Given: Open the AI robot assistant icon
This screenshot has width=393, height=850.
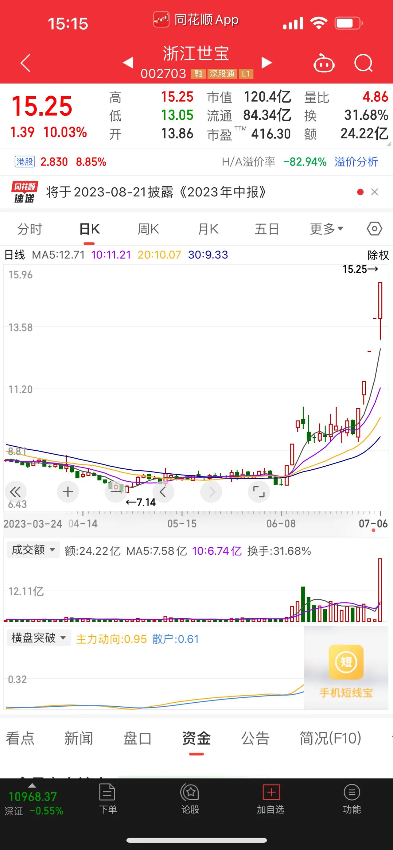Looking at the screenshot, I should 324,63.
